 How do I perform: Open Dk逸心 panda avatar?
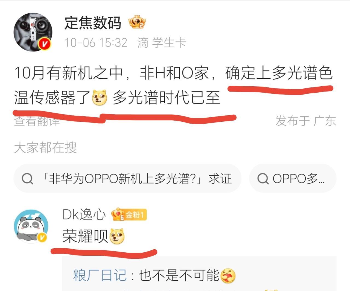coord(31,226)
